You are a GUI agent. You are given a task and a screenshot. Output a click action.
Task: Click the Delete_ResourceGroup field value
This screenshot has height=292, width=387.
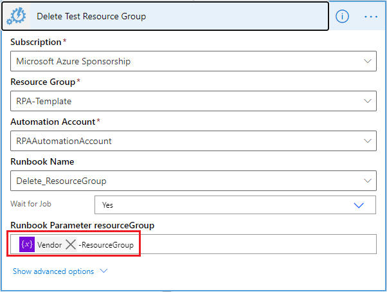point(61,181)
